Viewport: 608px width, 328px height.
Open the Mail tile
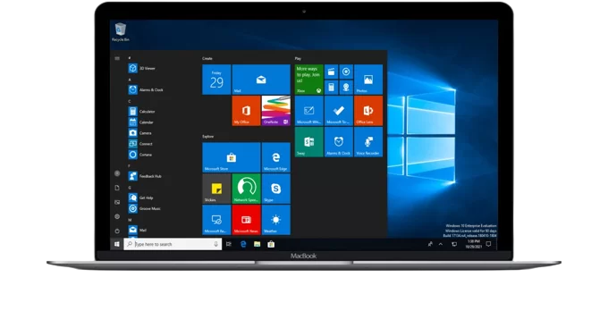261,80
